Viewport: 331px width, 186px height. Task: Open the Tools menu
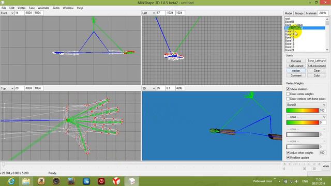56,8
